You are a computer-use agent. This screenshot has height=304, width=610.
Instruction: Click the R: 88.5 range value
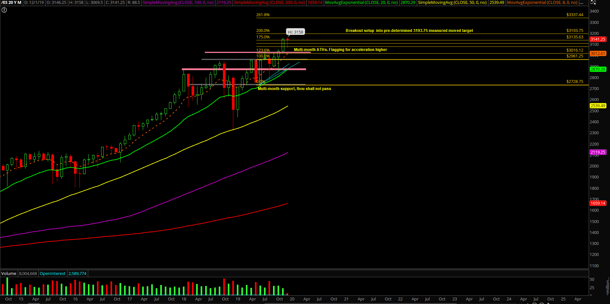[x=134, y=3]
